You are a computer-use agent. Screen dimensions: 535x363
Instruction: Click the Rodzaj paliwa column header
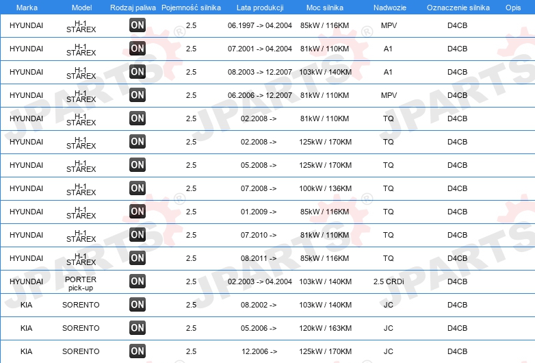(x=133, y=7)
